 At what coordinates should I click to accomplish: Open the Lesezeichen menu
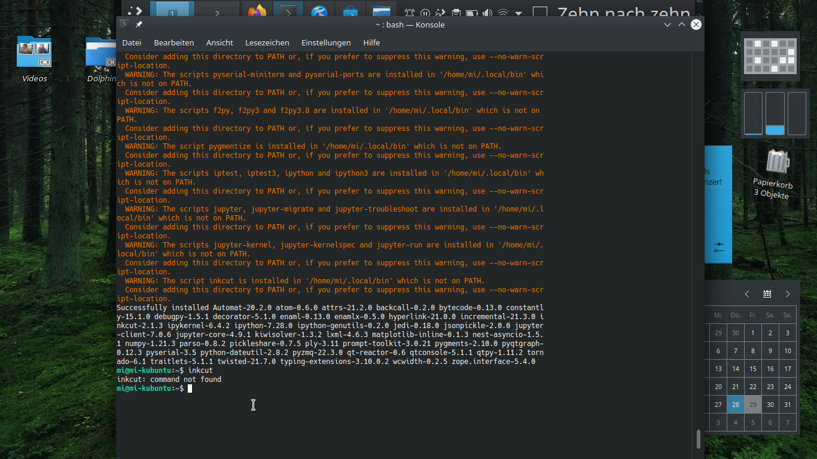point(267,42)
